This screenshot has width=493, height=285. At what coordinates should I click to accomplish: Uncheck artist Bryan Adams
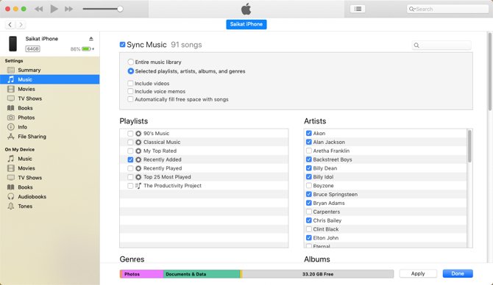pyautogui.click(x=309, y=203)
